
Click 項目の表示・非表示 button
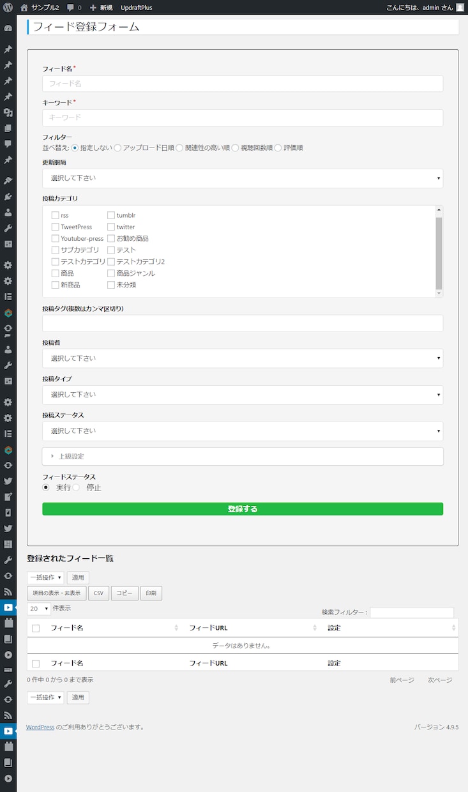tap(56, 593)
